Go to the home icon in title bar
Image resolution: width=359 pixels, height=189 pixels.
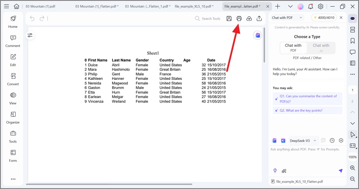point(16,6)
